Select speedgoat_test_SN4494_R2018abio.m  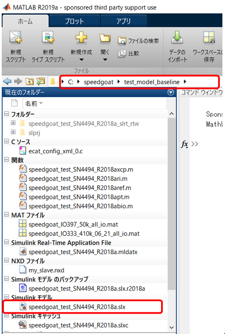click(81, 206)
